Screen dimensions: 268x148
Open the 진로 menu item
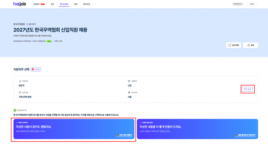[52, 4]
